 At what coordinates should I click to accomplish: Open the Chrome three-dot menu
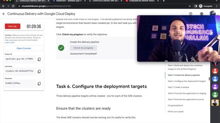coord(217,6)
